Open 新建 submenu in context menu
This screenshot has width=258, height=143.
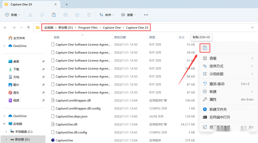coord(228,91)
